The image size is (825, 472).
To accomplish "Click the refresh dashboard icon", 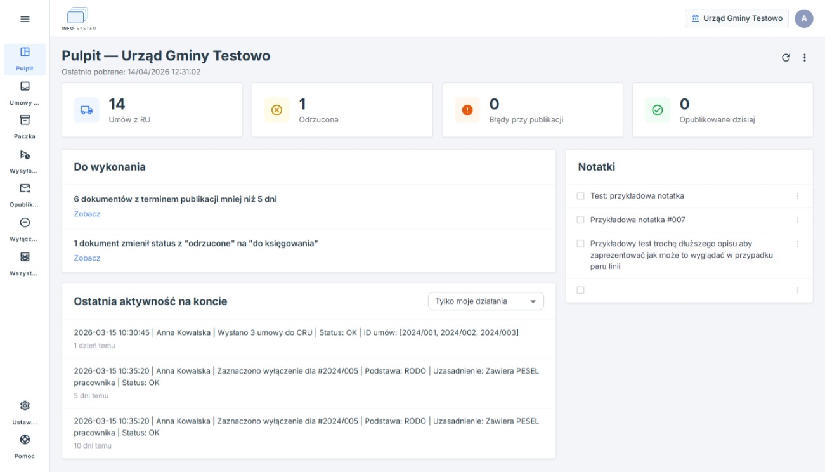I will tap(786, 58).
